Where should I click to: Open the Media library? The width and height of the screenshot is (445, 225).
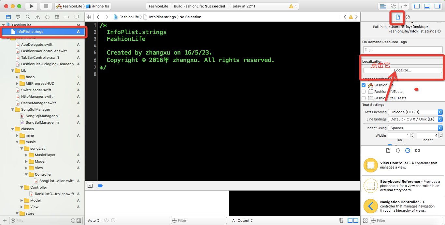pyautogui.click(x=417, y=151)
